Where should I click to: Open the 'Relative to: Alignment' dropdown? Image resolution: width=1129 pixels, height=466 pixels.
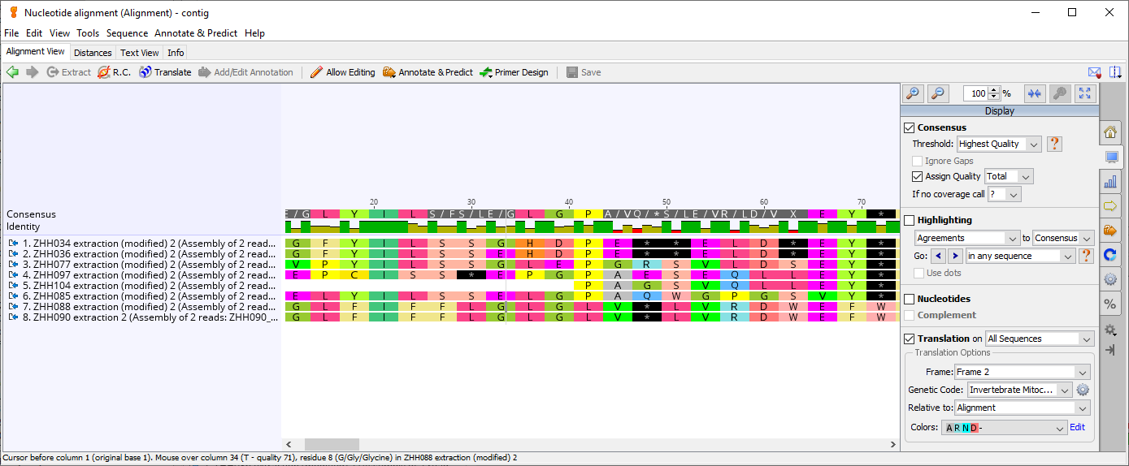(x=1022, y=408)
